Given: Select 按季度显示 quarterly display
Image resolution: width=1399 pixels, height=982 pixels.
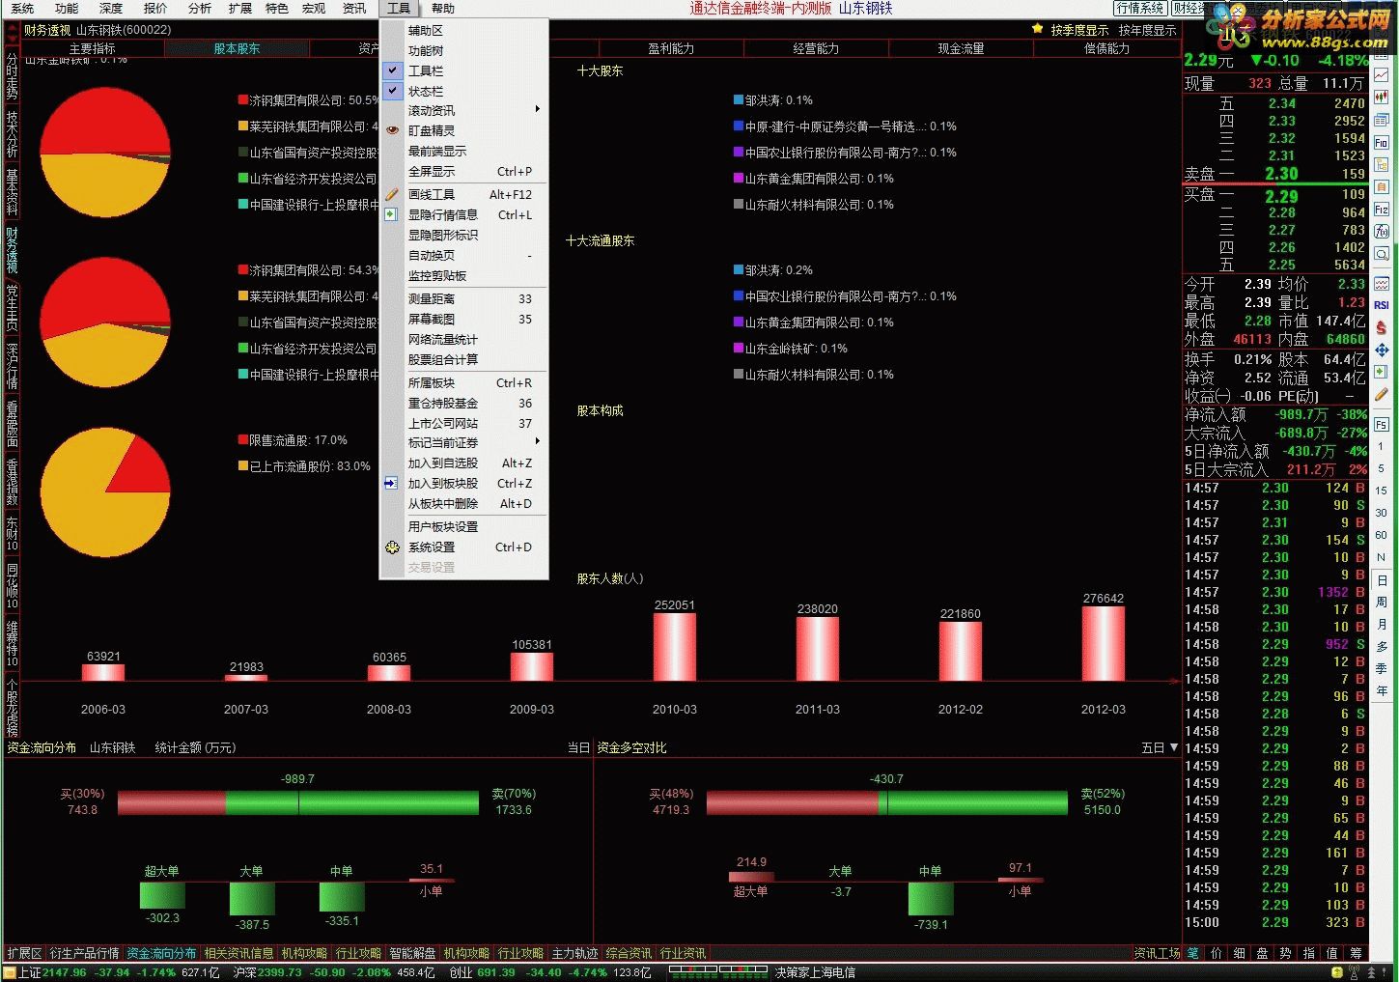Looking at the screenshot, I should click(1079, 30).
